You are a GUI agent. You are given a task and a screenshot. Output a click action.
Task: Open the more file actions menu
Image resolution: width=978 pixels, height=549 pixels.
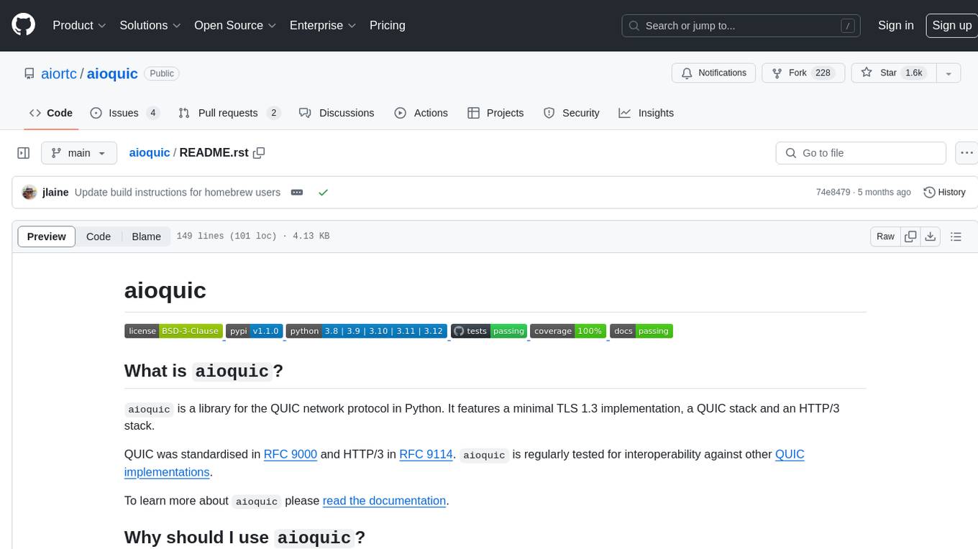click(966, 153)
